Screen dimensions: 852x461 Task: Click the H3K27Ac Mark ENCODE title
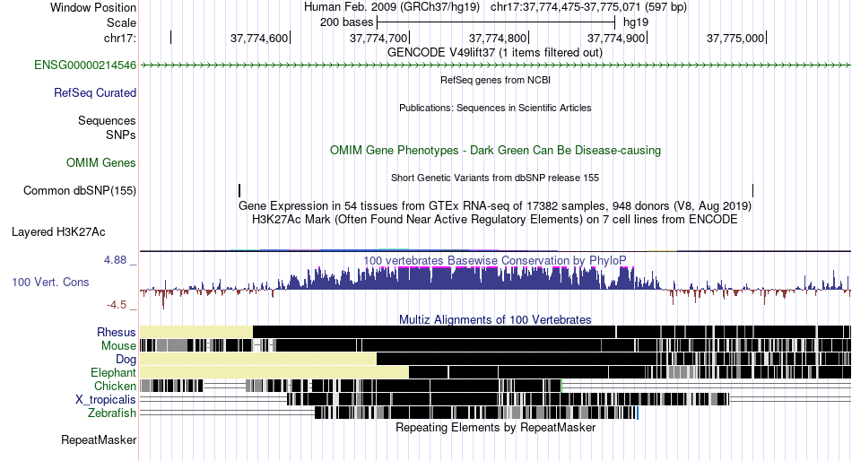point(495,220)
